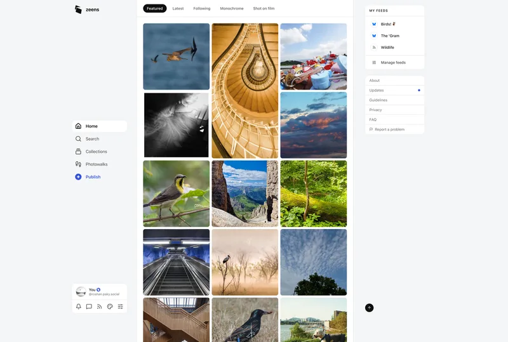This screenshot has width=508, height=342.
Task: Switch to the Following tab
Action: [202, 8]
